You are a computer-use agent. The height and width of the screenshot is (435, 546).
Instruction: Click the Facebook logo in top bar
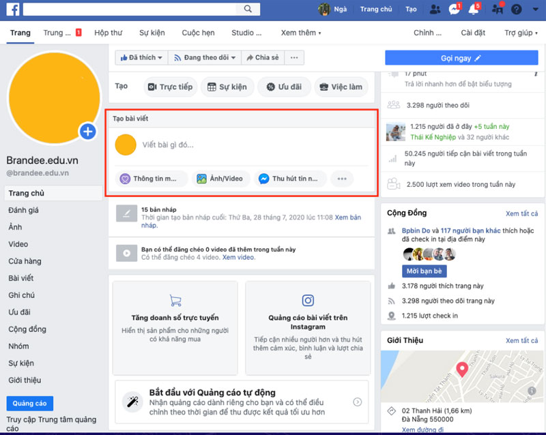pos(12,9)
